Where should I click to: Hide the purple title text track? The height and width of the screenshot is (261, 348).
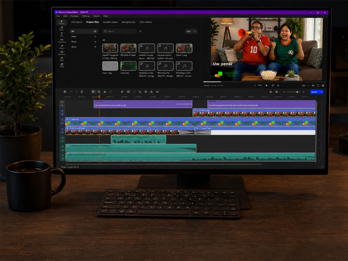62,102
